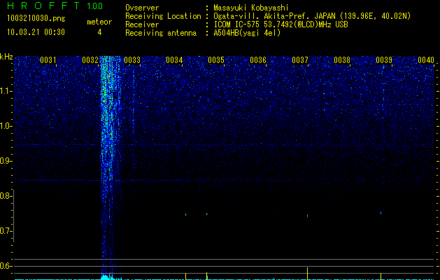Click the date stamp 10.03.21 00:30

36,32
